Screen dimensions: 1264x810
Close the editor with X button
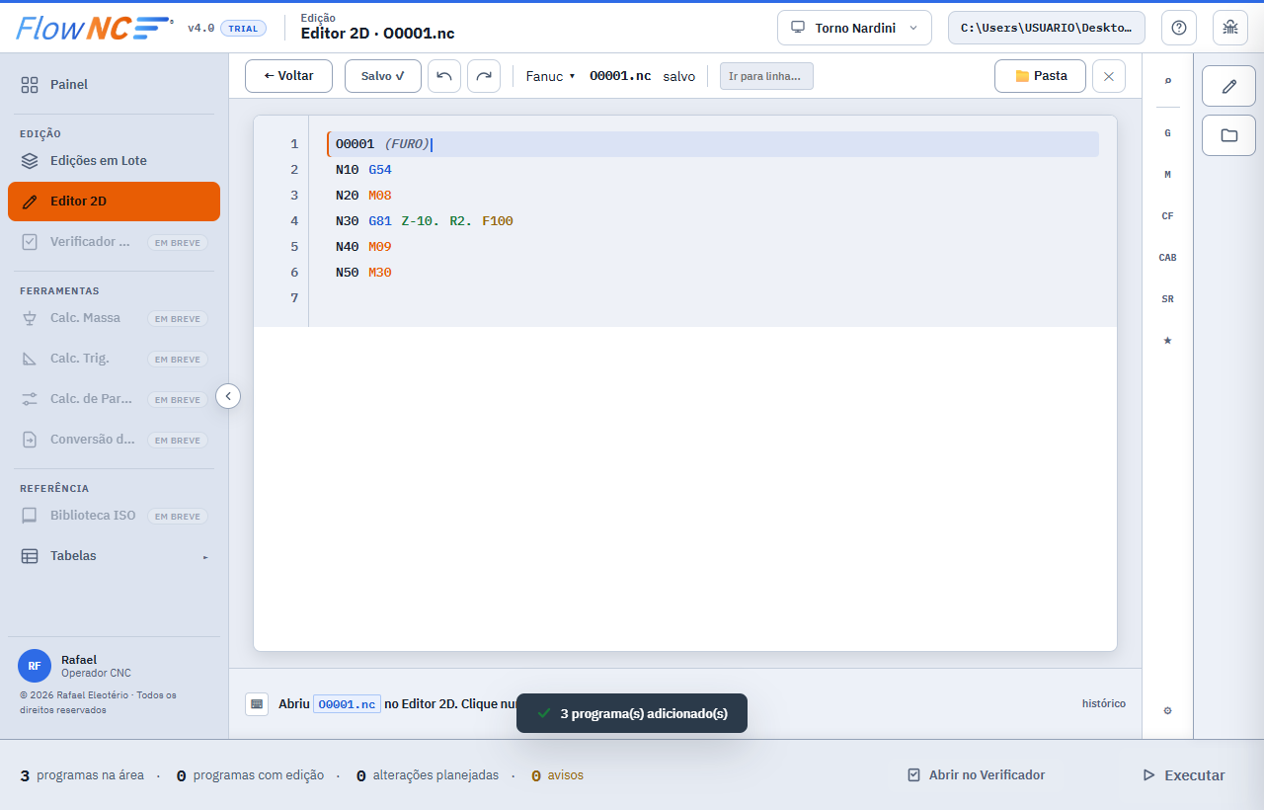click(1109, 76)
